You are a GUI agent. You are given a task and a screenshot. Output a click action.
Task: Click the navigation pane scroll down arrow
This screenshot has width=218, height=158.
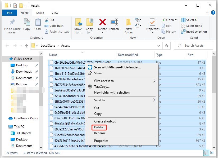(41, 148)
